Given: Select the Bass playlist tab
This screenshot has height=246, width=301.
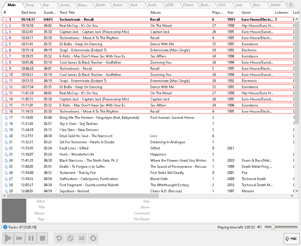Looking at the screenshot, I should (x=256, y=5).
